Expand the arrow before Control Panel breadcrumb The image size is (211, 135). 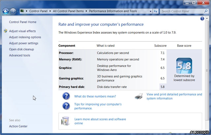(x=26, y=11)
